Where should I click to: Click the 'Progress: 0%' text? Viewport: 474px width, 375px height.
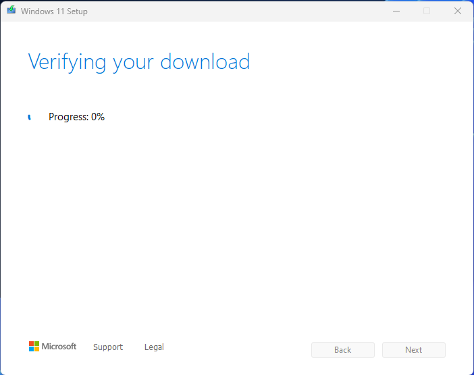pyautogui.click(x=76, y=117)
